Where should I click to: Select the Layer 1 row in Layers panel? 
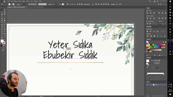[x=157, y=85]
